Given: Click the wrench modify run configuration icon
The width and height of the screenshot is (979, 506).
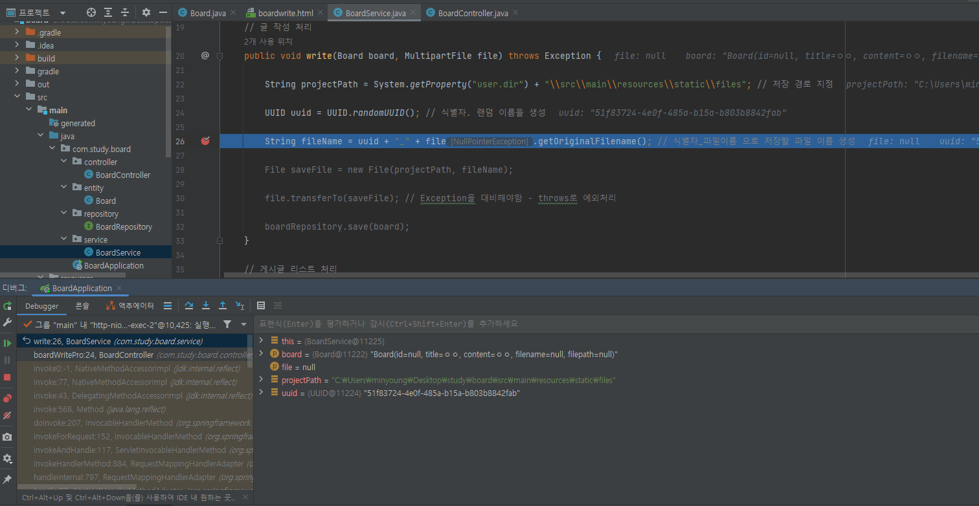Looking at the screenshot, I should 7,322.
